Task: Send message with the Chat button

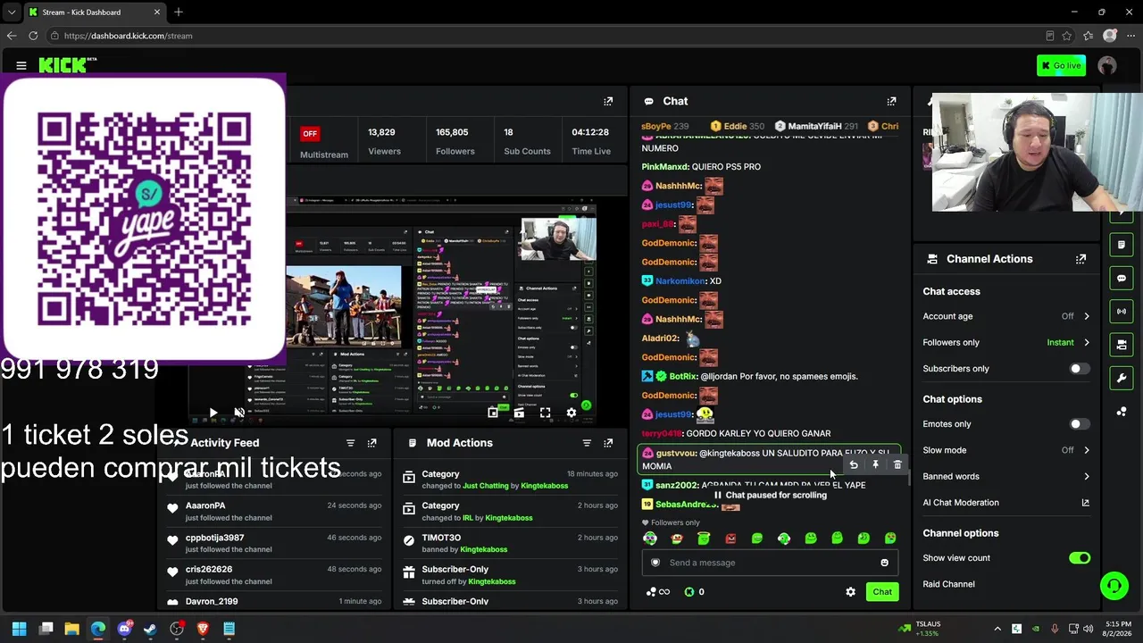Action: (882, 591)
